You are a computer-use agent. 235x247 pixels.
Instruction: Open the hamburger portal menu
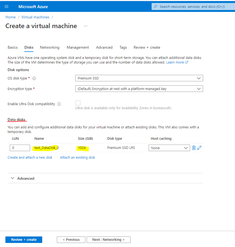[x=6, y=6]
